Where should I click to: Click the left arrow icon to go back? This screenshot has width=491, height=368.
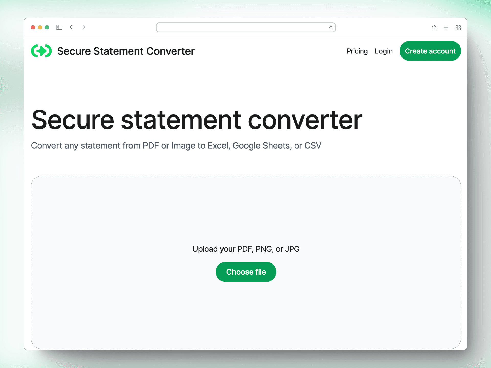72,27
